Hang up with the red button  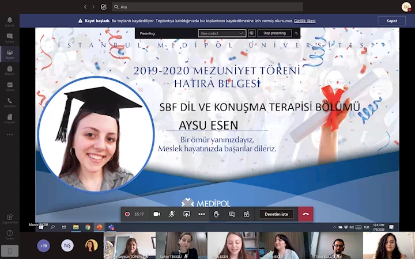pos(305,214)
